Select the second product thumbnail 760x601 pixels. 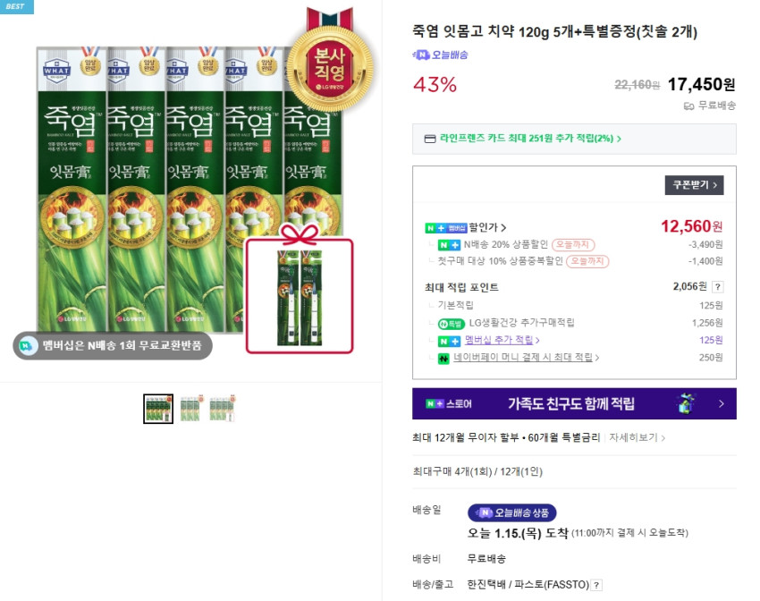coord(191,409)
